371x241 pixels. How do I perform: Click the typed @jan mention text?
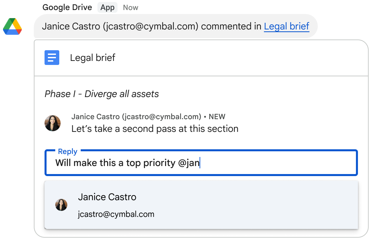[189, 163]
